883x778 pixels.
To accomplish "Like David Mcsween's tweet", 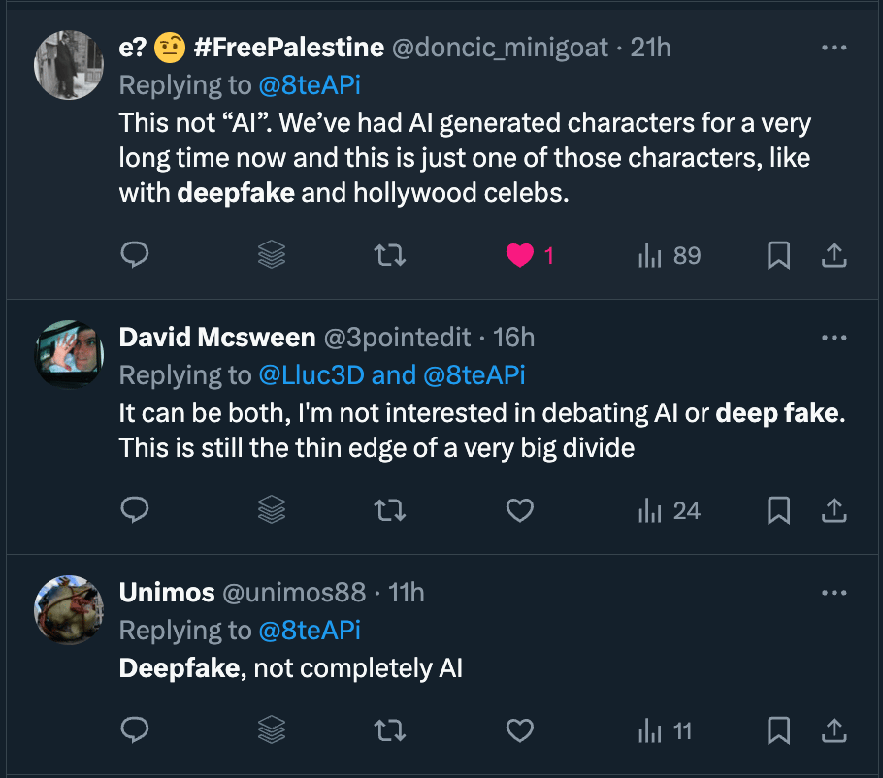I will pyautogui.click(x=521, y=510).
